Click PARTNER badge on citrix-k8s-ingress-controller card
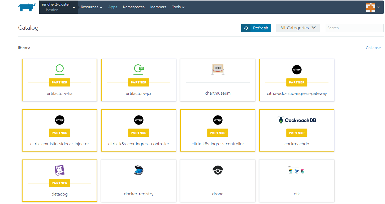Image resolution: width=385 pixels, height=204 pixels. [x=218, y=133]
